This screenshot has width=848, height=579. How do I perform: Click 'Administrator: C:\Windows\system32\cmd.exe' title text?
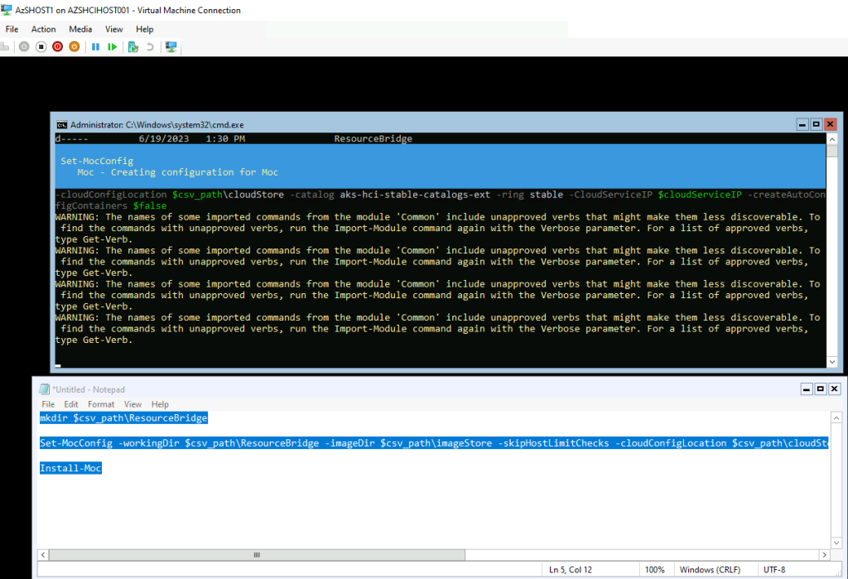tap(157, 125)
